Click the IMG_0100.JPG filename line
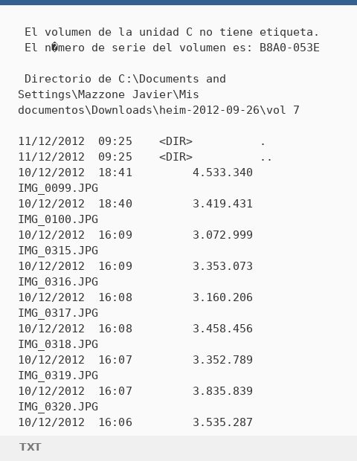The height and width of the screenshot is (461, 357). coord(58,219)
